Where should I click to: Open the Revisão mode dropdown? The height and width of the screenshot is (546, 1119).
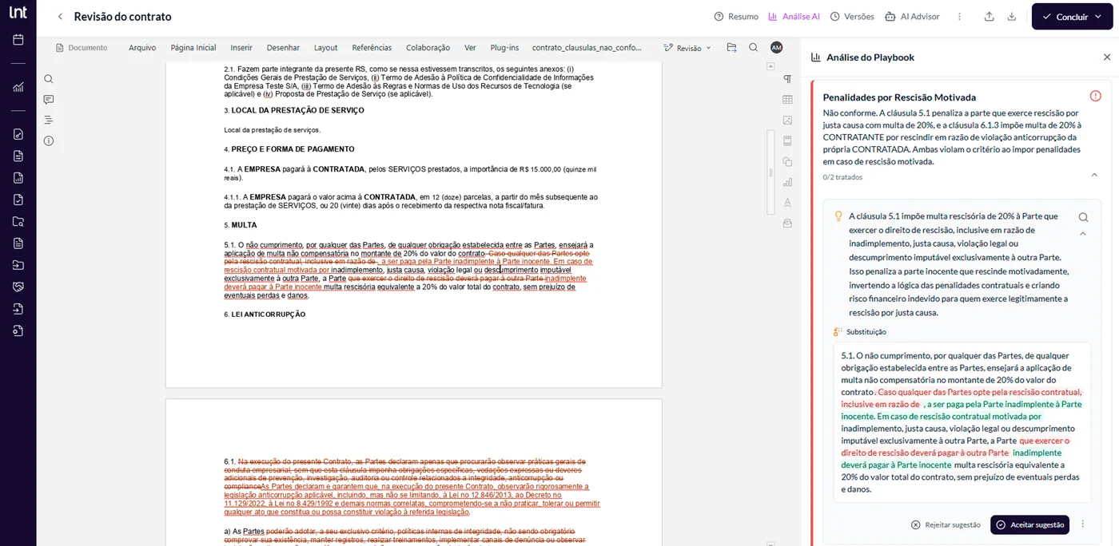[x=687, y=48]
